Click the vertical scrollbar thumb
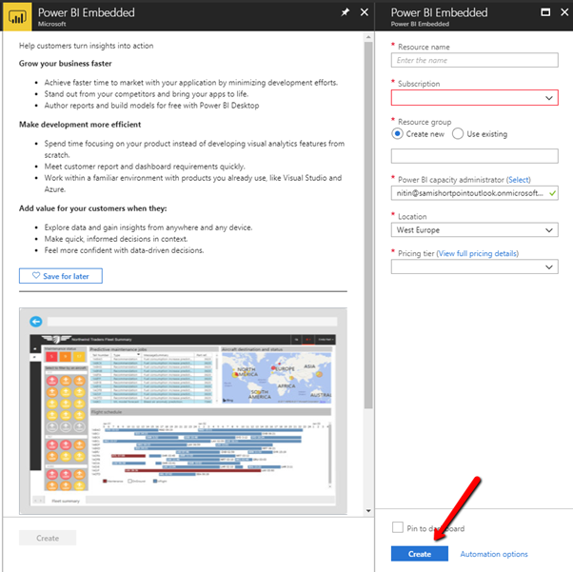This screenshot has height=572, width=573. point(368,225)
